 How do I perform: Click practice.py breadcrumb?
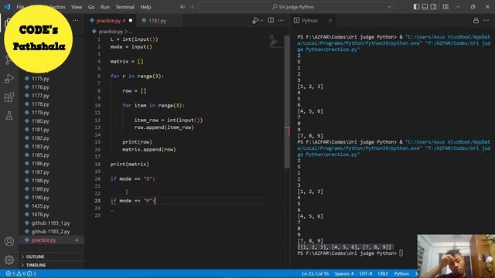(111, 32)
